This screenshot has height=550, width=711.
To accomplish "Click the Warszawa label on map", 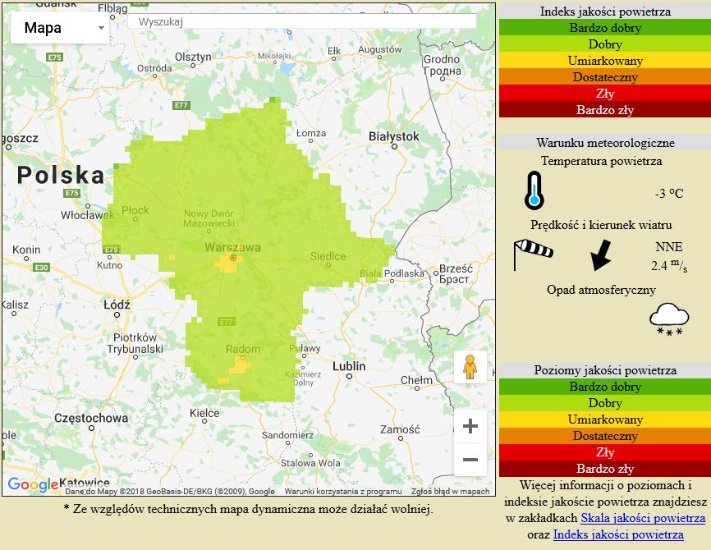I will click(232, 248).
